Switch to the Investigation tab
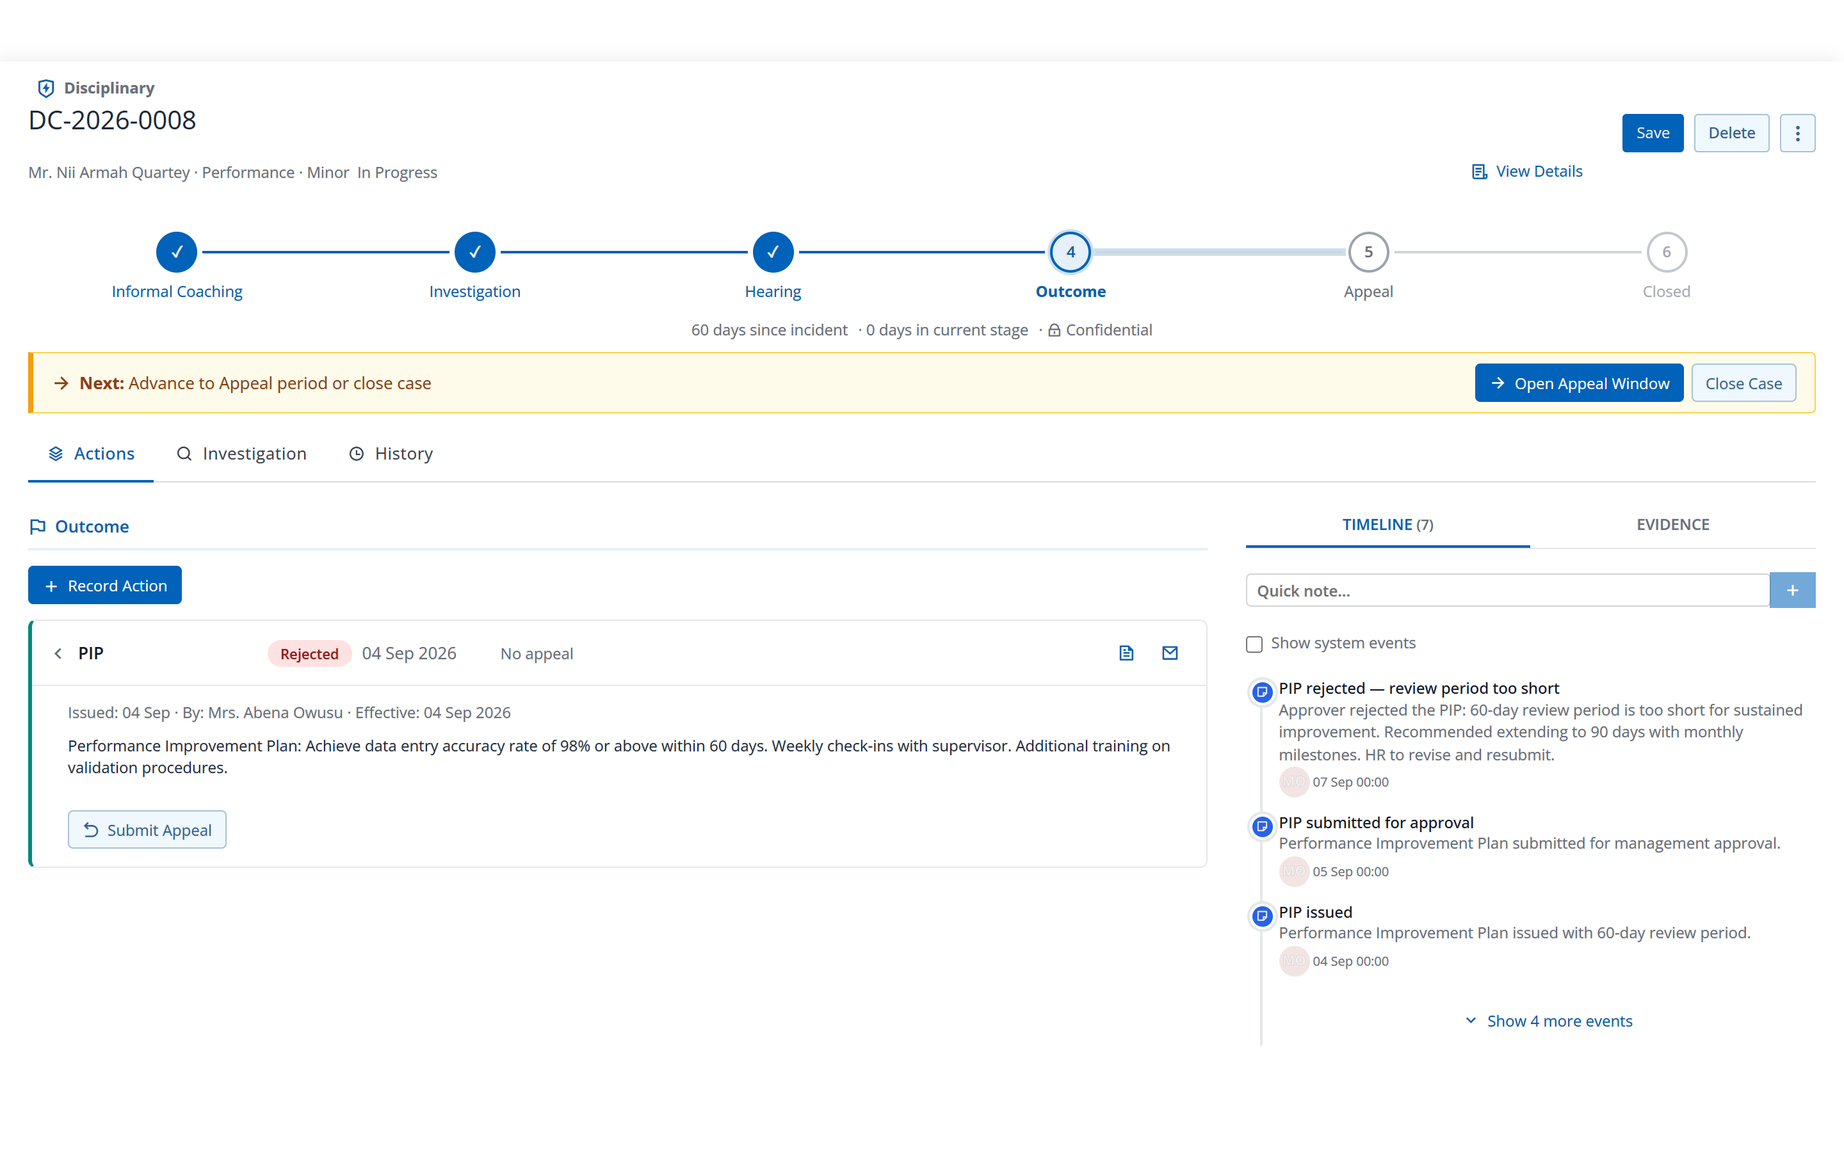The height and width of the screenshot is (1152, 1844). coord(241,454)
